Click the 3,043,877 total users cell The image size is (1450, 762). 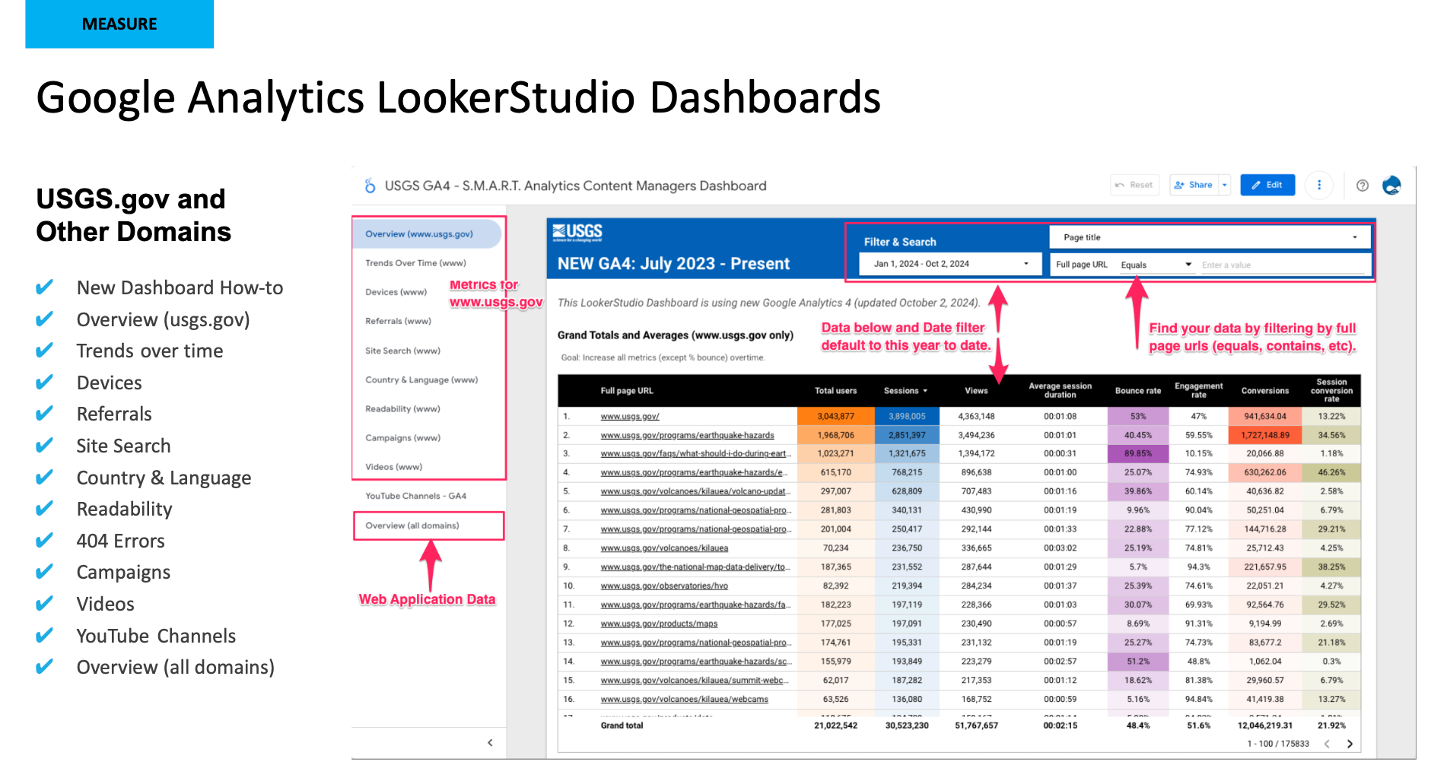click(x=835, y=417)
